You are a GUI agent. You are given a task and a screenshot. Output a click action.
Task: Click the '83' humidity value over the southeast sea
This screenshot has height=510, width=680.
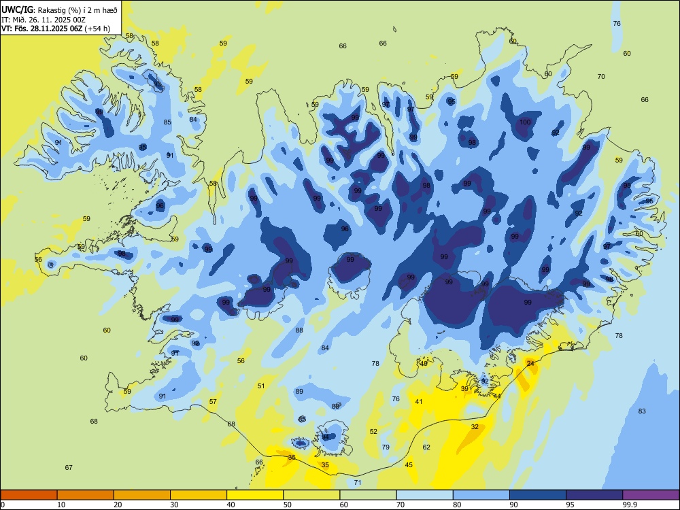(x=643, y=411)
